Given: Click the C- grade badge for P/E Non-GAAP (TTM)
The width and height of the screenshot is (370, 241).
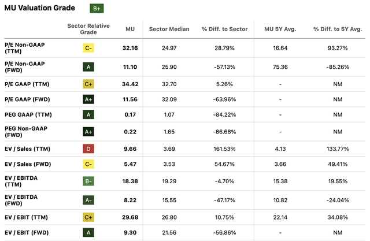Looking at the screenshot, I should (88, 49).
